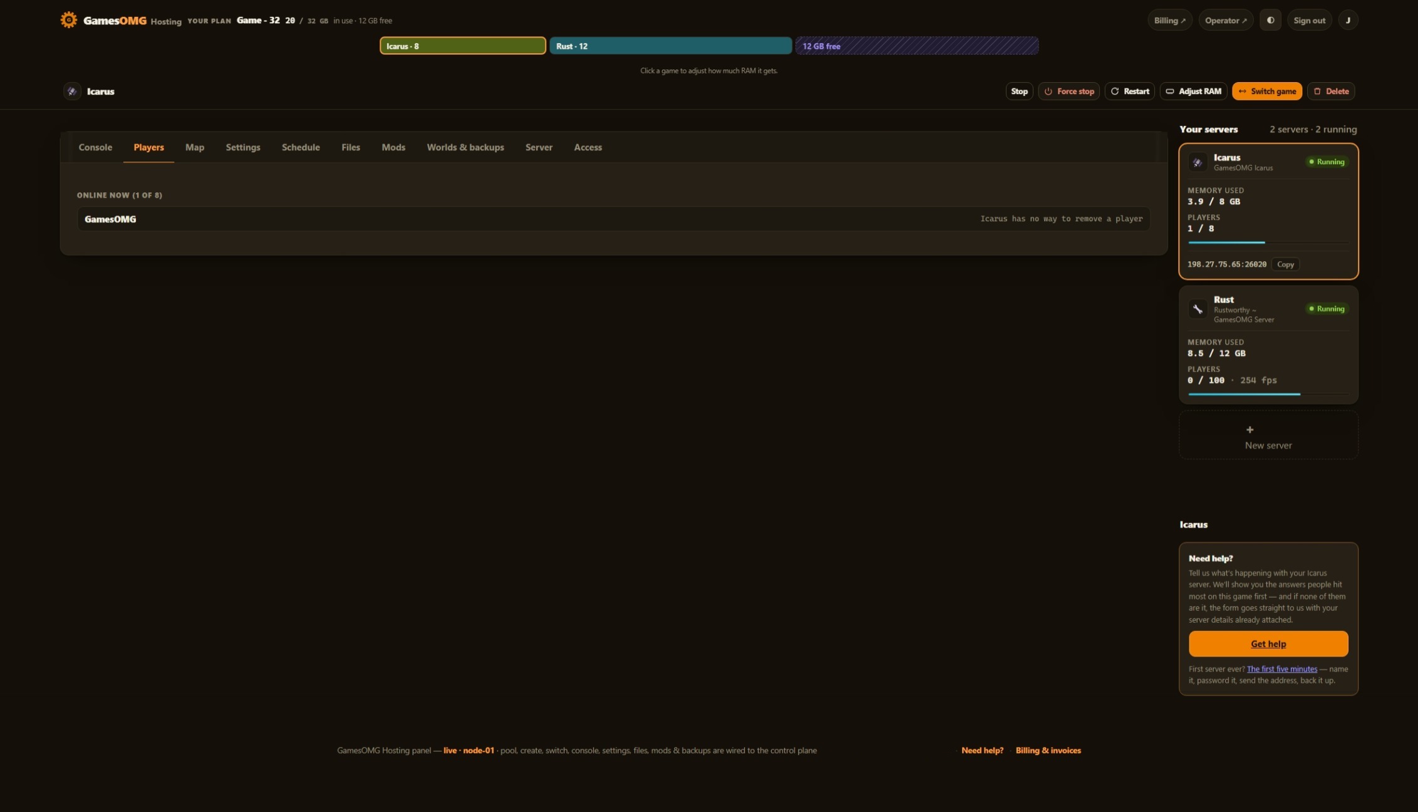This screenshot has height=812, width=1418.
Task: Click the Icarus card game icon
Action: coord(1198,162)
